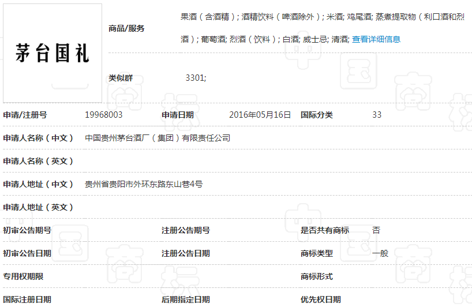Click the 初审公告期号 field label
The image size is (472, 307).
click(27, 230)
